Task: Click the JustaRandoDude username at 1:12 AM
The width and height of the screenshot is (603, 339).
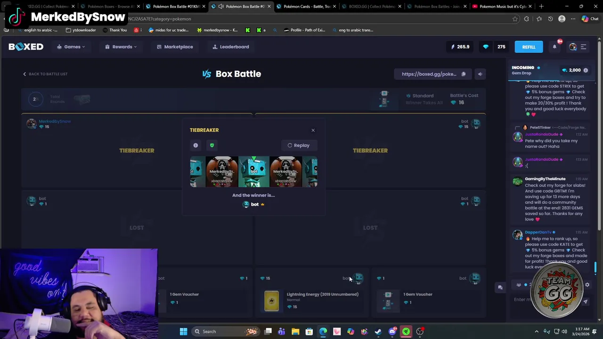Action: (x=542, y=135)
